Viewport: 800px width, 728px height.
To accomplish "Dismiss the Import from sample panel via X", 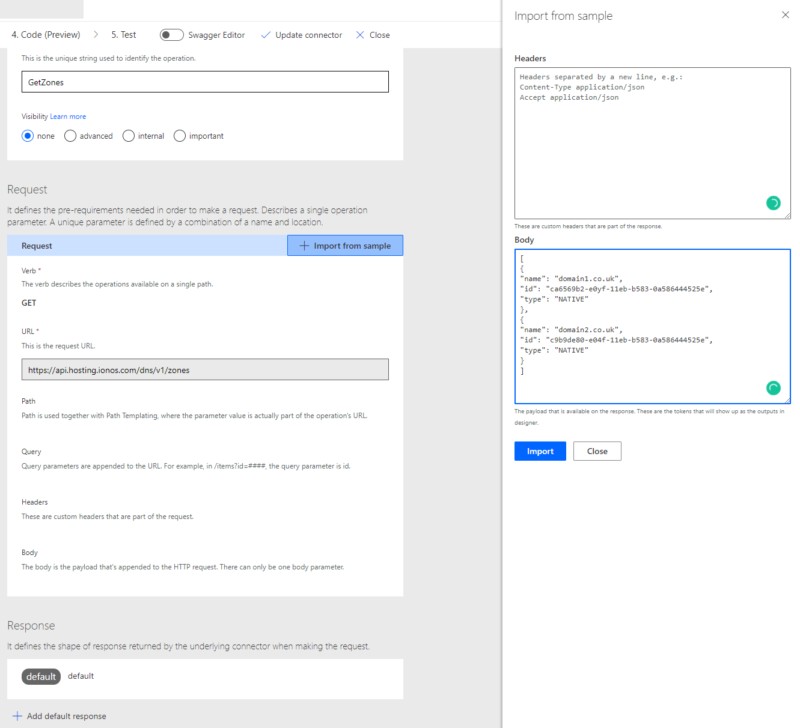I will tap(785, 14).
